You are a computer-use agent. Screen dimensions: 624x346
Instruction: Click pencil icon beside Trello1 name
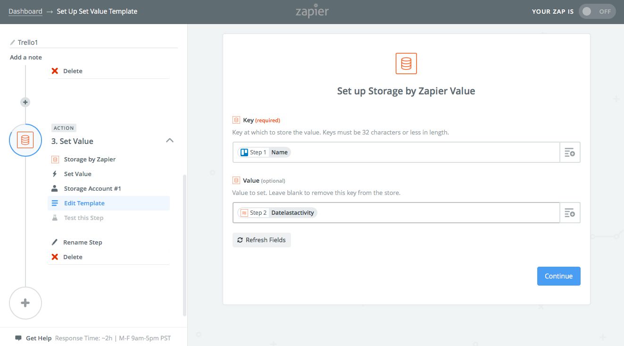[x=13, y=42]
